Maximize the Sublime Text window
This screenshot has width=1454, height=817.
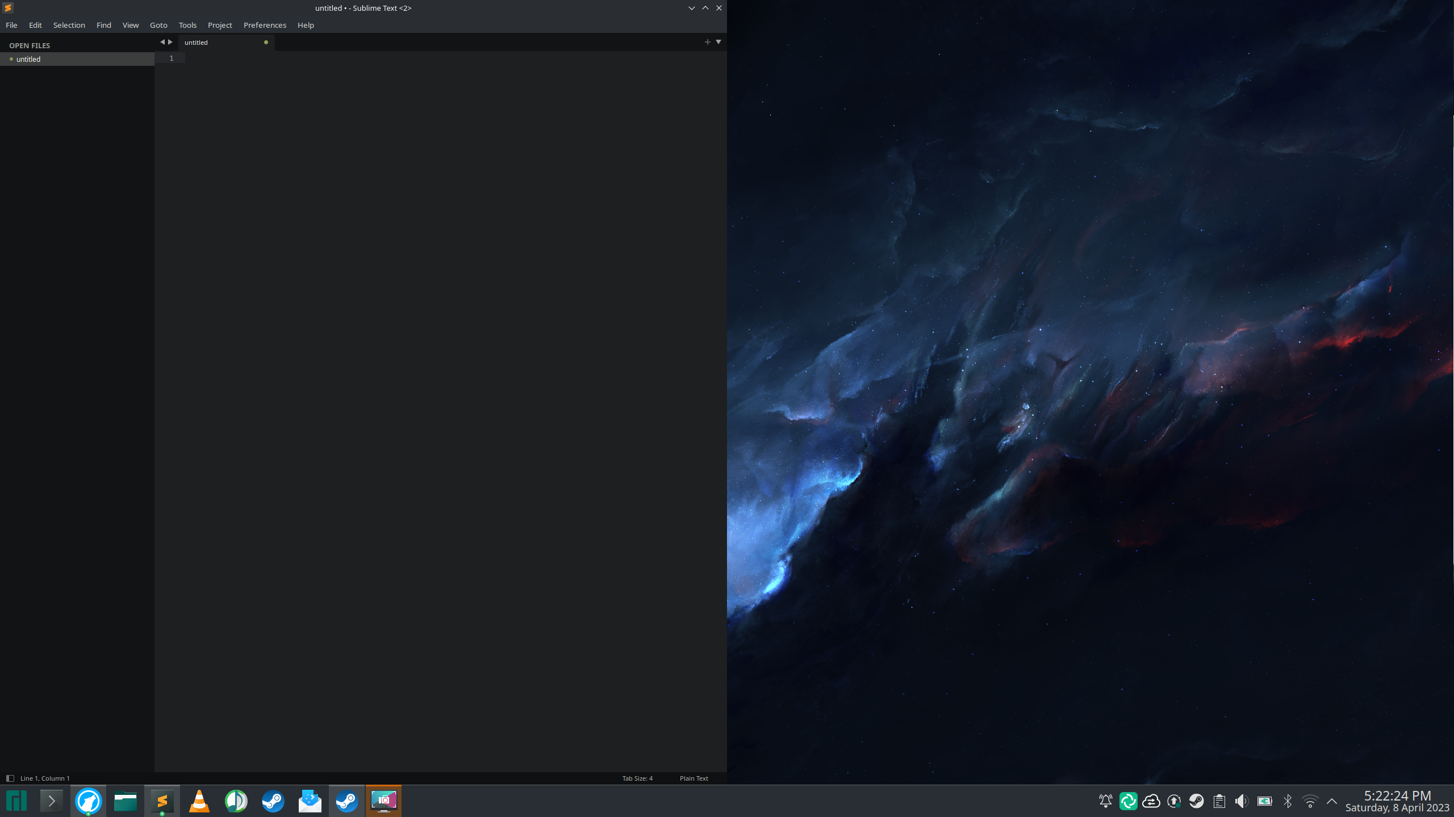[705, 8]
